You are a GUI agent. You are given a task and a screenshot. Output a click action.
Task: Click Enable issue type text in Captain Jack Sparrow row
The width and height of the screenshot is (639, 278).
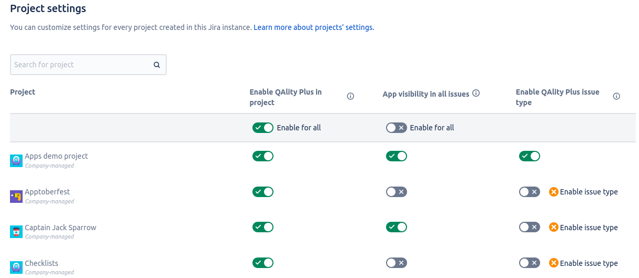point(589,228)
